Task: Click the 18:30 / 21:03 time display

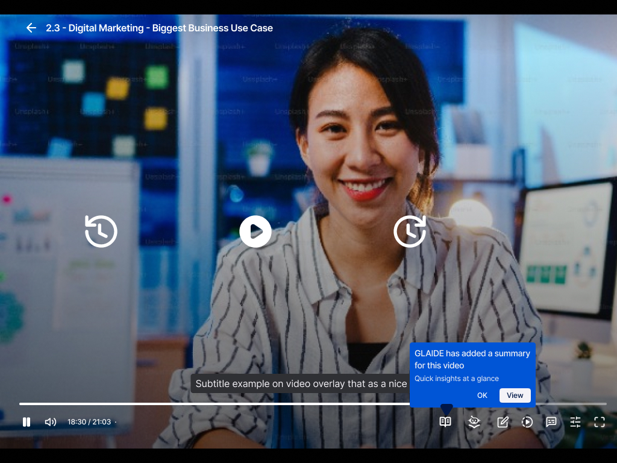Action: pyautogui.click(x=89, y=422)
